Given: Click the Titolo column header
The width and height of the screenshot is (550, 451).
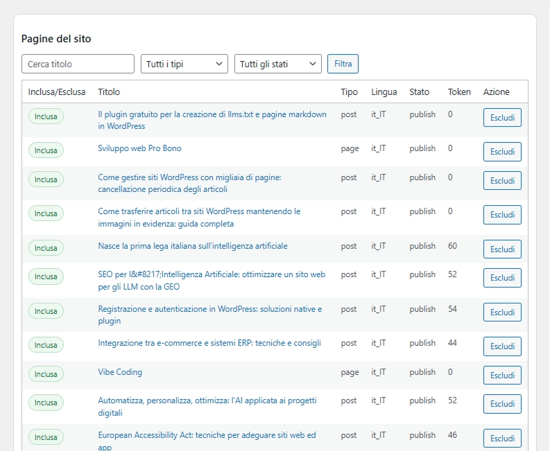Looking at the screenshot, I should (x=109, y=92).
